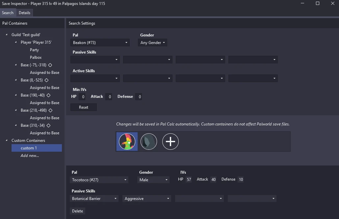This screenshot has height=219, width=339.
Task: Minimize the Save Inspector window
Action: 302,3
